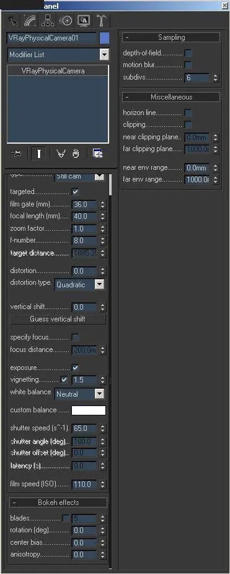
Task: Click shutter speed value field
Action: 84,428
